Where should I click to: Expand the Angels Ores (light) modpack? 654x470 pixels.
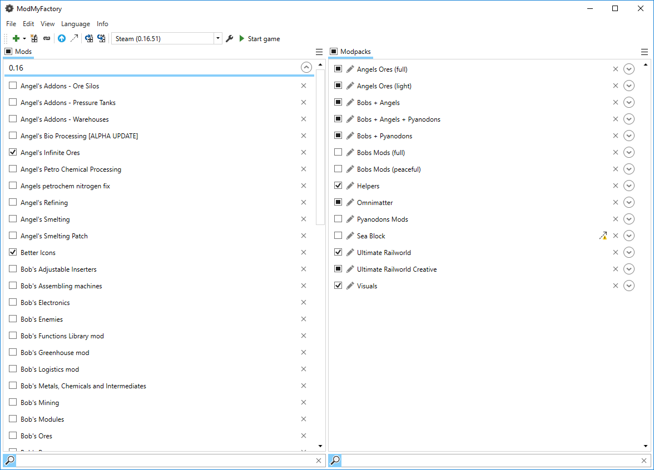point(629,86)
